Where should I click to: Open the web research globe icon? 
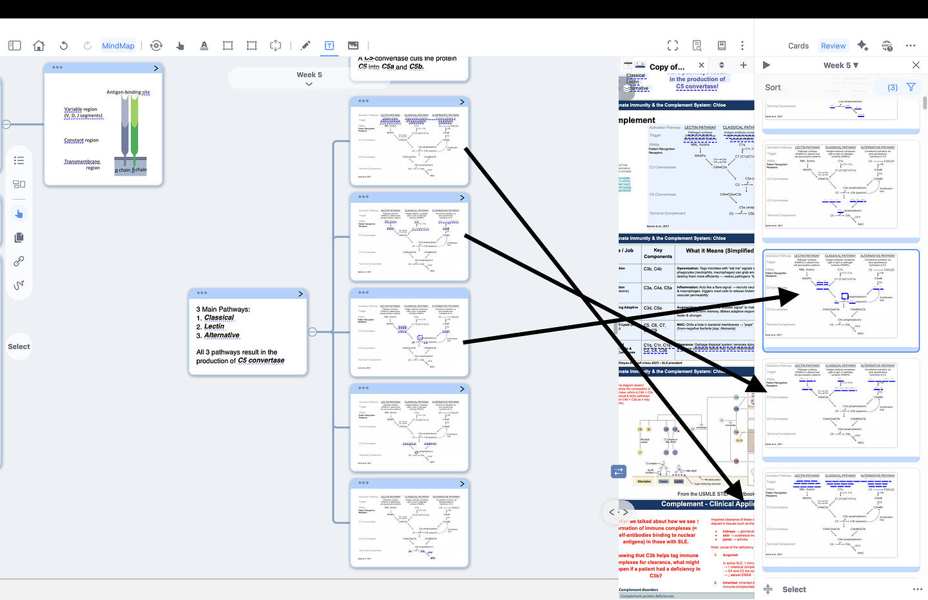[887, 46]
